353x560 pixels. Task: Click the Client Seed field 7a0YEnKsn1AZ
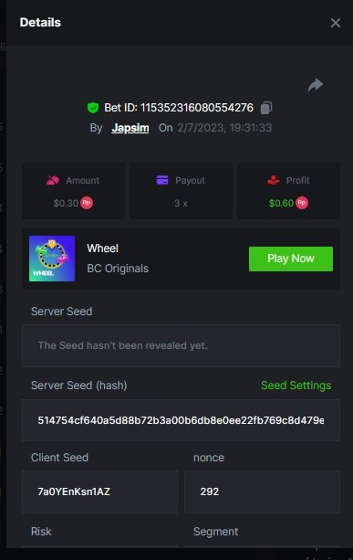click(99, 491)
